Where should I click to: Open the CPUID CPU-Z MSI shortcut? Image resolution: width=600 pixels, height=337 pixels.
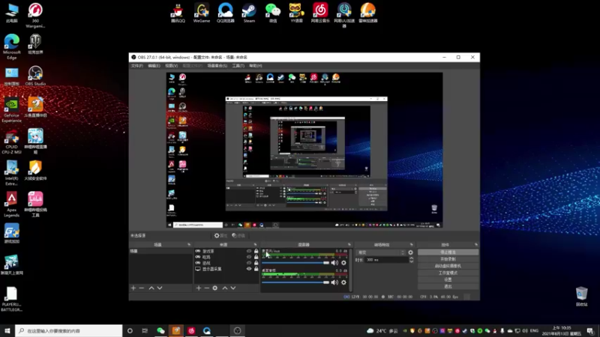pyautogui.click(x=11, y=142)
